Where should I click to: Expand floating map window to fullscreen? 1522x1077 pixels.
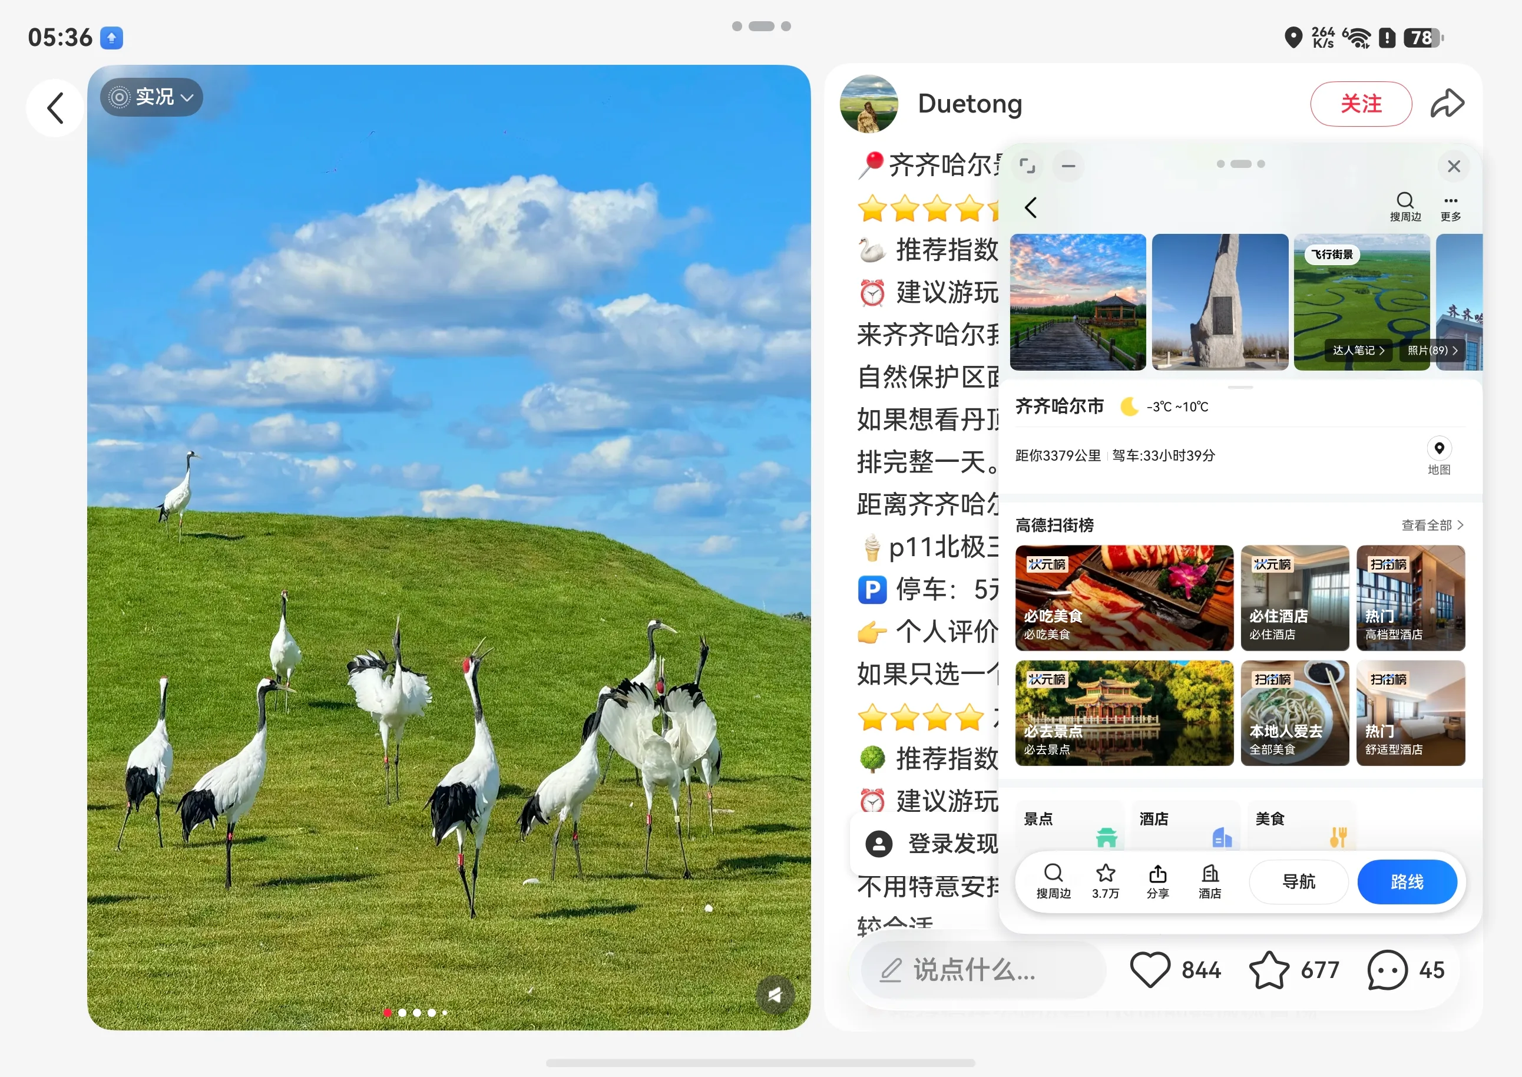1027,166
